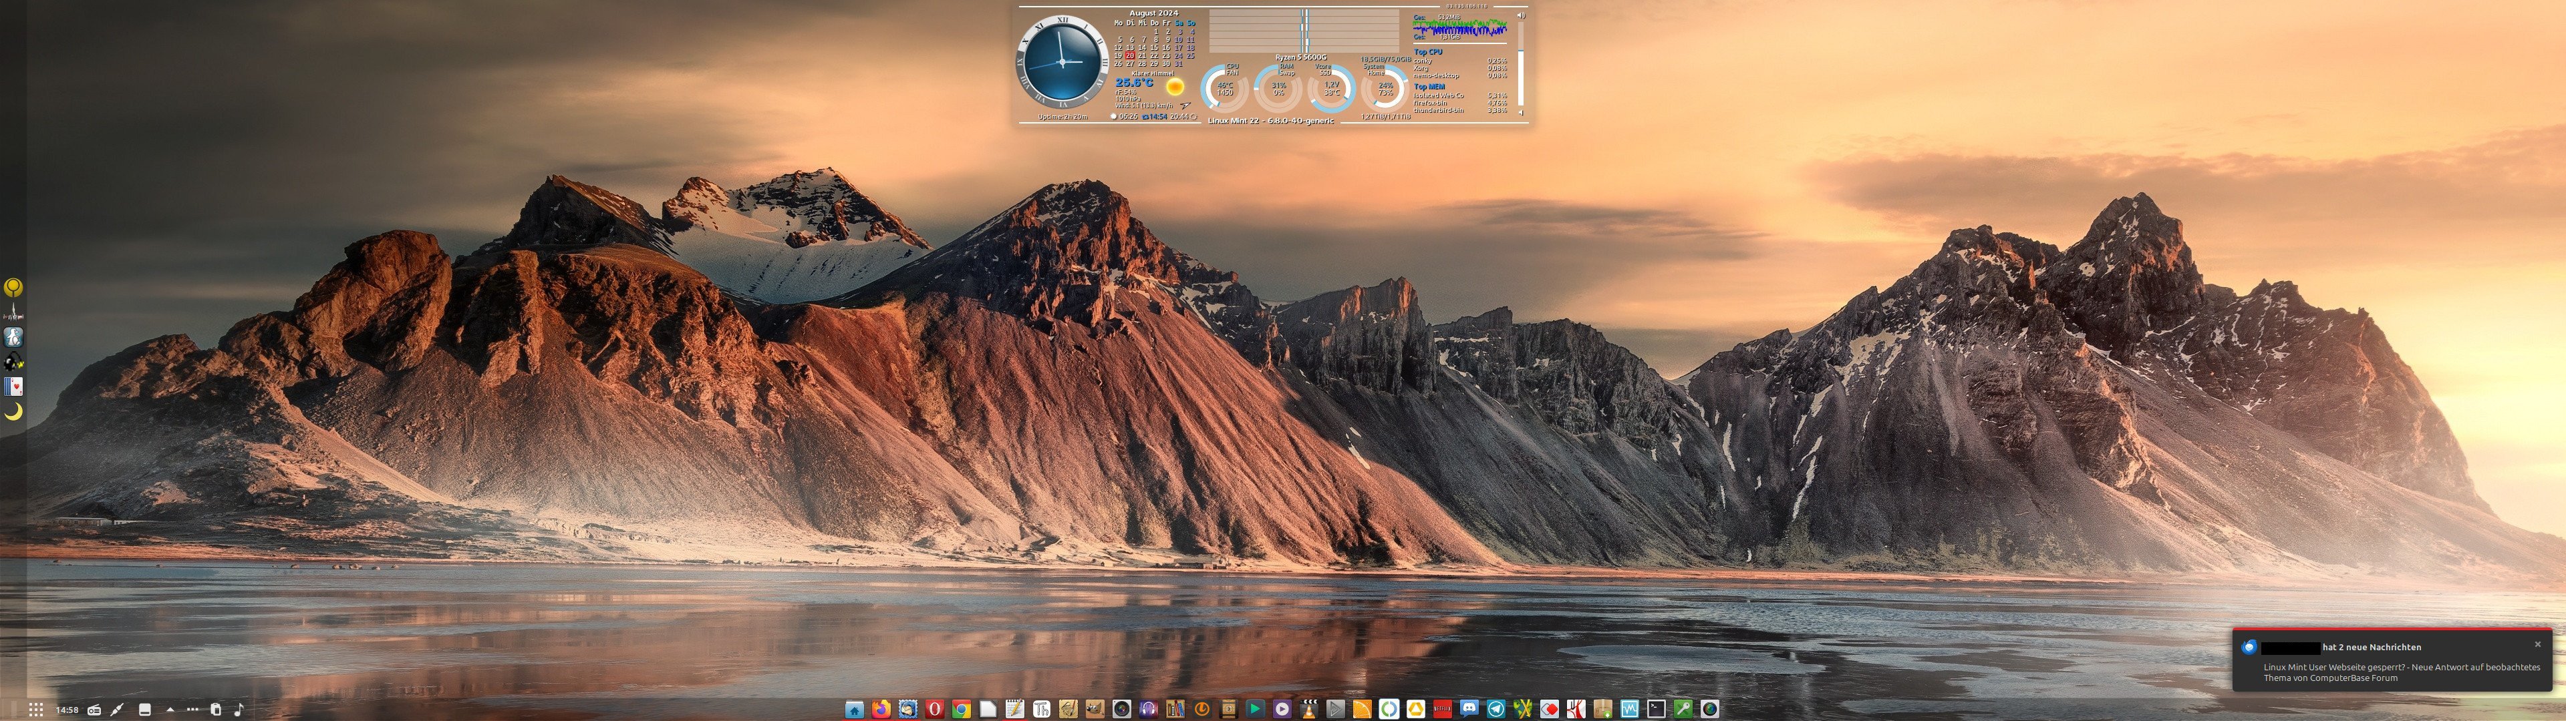Open the terminal icon in dock
The width and height of the screenshot is (2566, 721).
(x=1657, y=709)
